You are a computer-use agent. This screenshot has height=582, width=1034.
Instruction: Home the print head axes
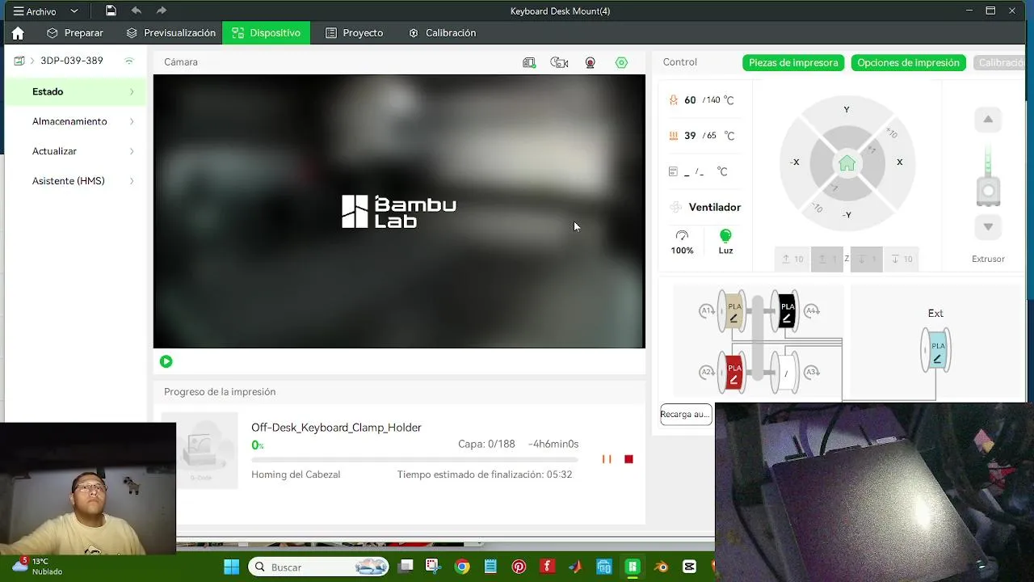(x=847, y=163)
